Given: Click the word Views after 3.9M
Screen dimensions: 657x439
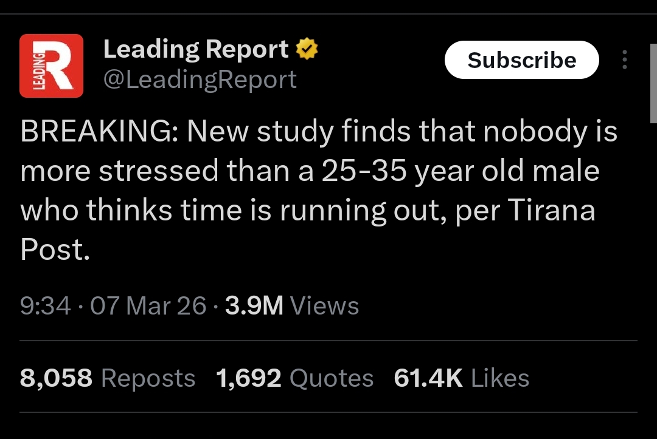Looking at the screenshot, I should tap(324, 305).
